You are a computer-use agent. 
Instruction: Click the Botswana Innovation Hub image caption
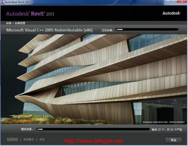pyautogui.click(x=164, y=122)
